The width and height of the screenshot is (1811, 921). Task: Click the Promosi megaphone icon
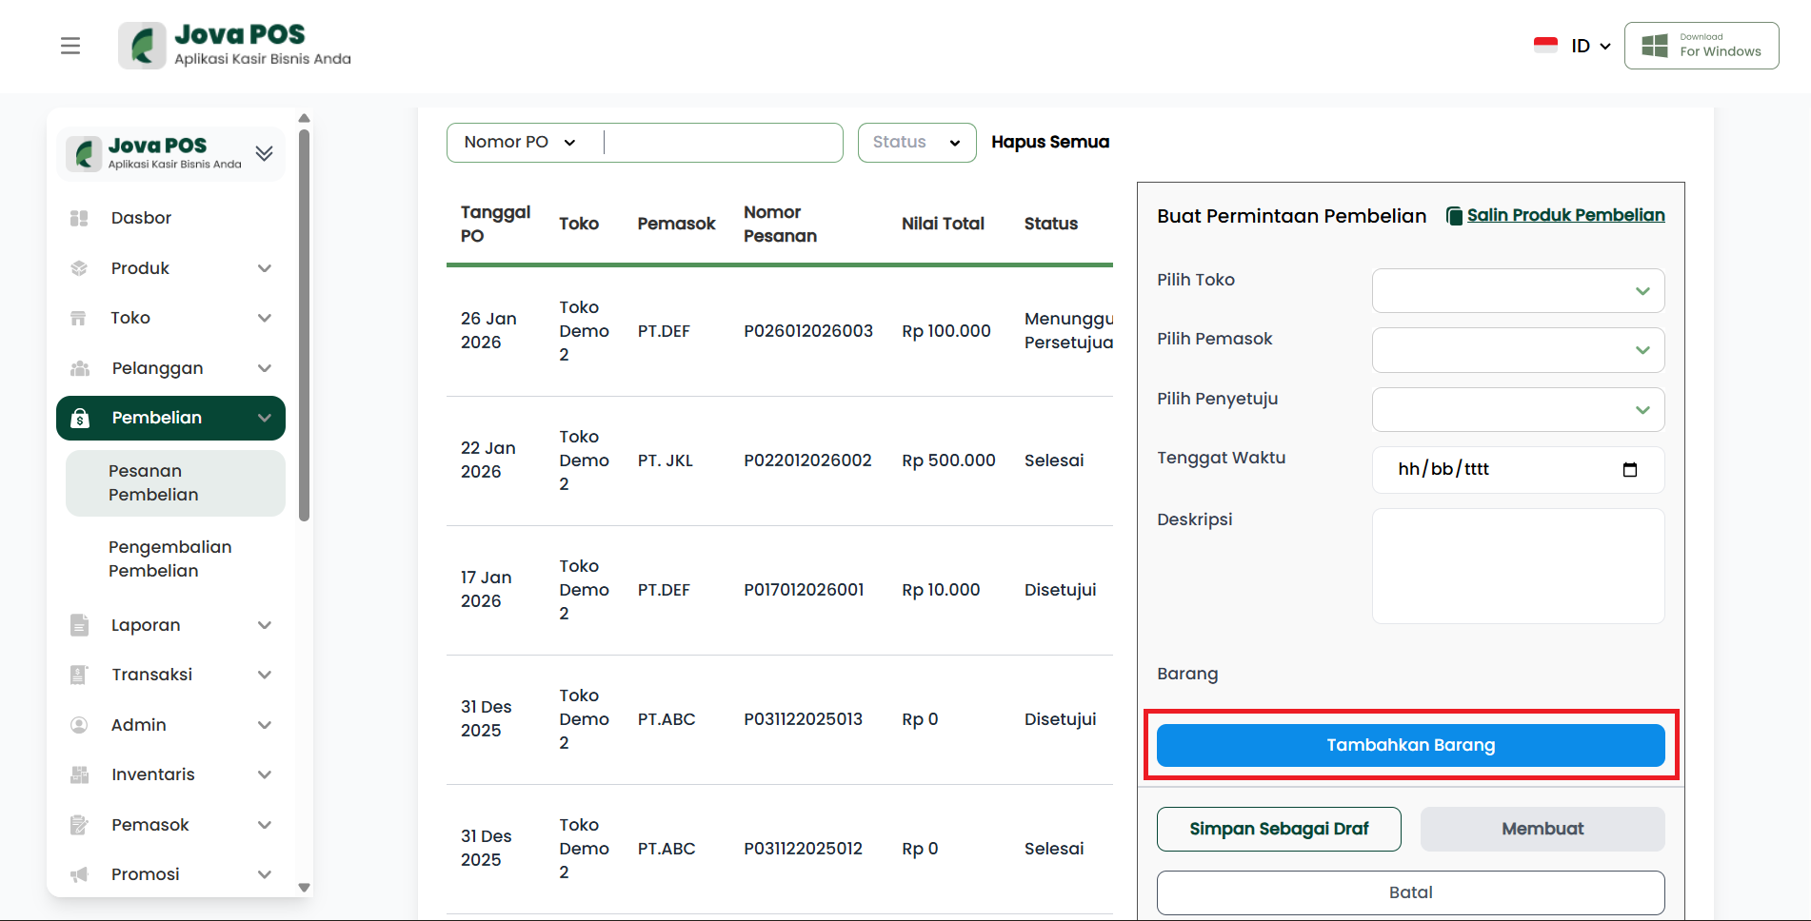79,874
